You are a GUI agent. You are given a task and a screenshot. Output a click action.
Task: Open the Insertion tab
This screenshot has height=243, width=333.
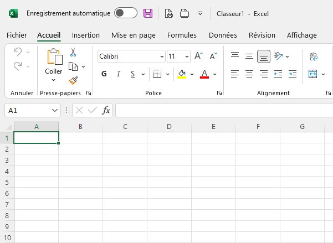pyautogui.click(x=86, y=35)
